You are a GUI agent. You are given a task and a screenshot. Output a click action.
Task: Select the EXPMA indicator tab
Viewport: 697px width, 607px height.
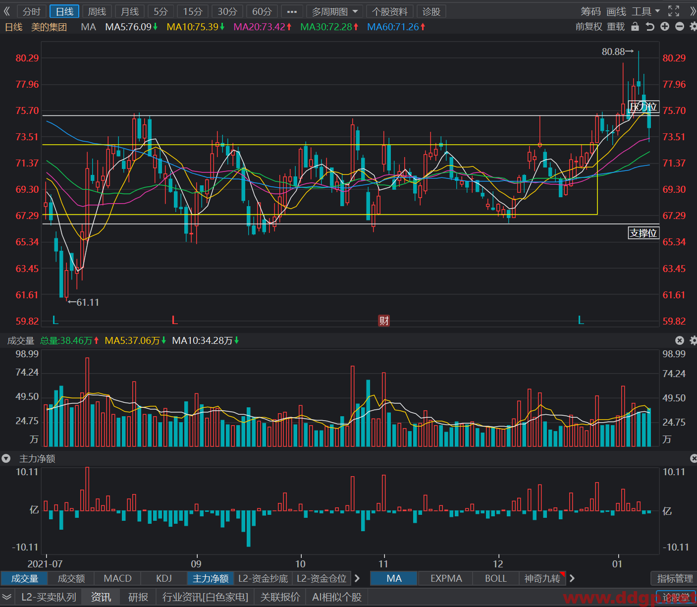click(x=446, y=578)
